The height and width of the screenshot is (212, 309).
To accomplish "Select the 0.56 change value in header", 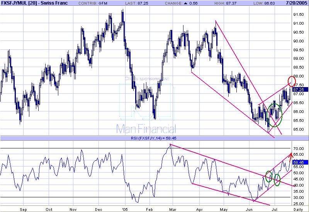I will coord(194,3).
